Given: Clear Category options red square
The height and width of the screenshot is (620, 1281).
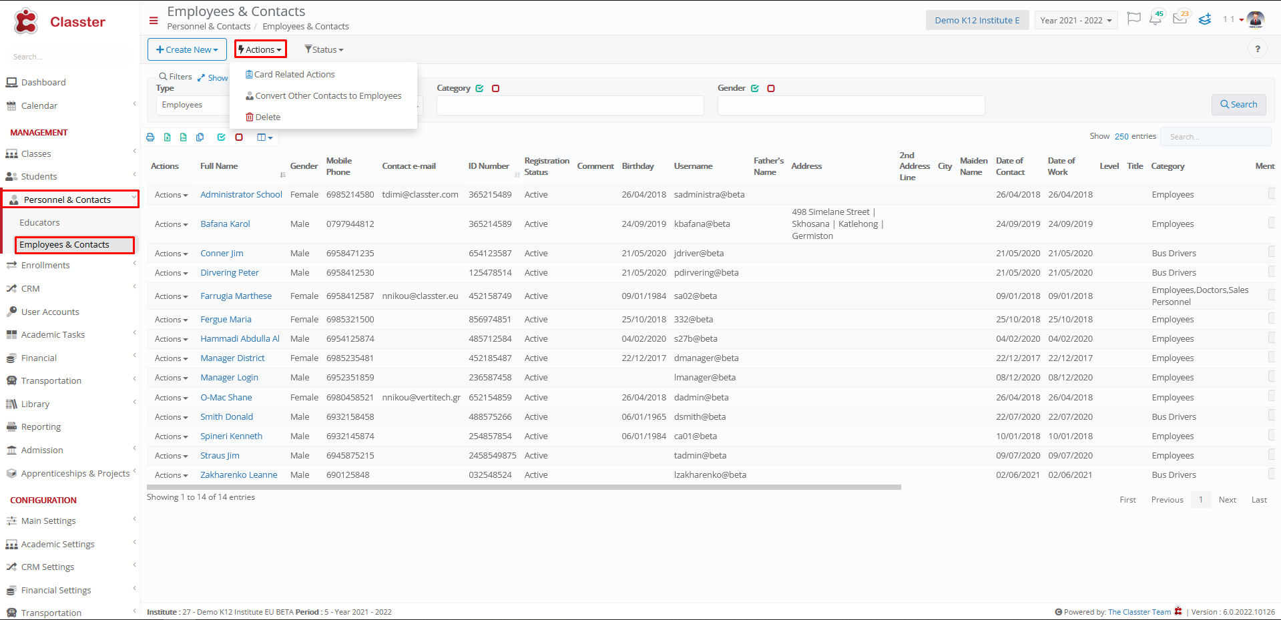Looking at the screenshot, I should tap(495, 88).
